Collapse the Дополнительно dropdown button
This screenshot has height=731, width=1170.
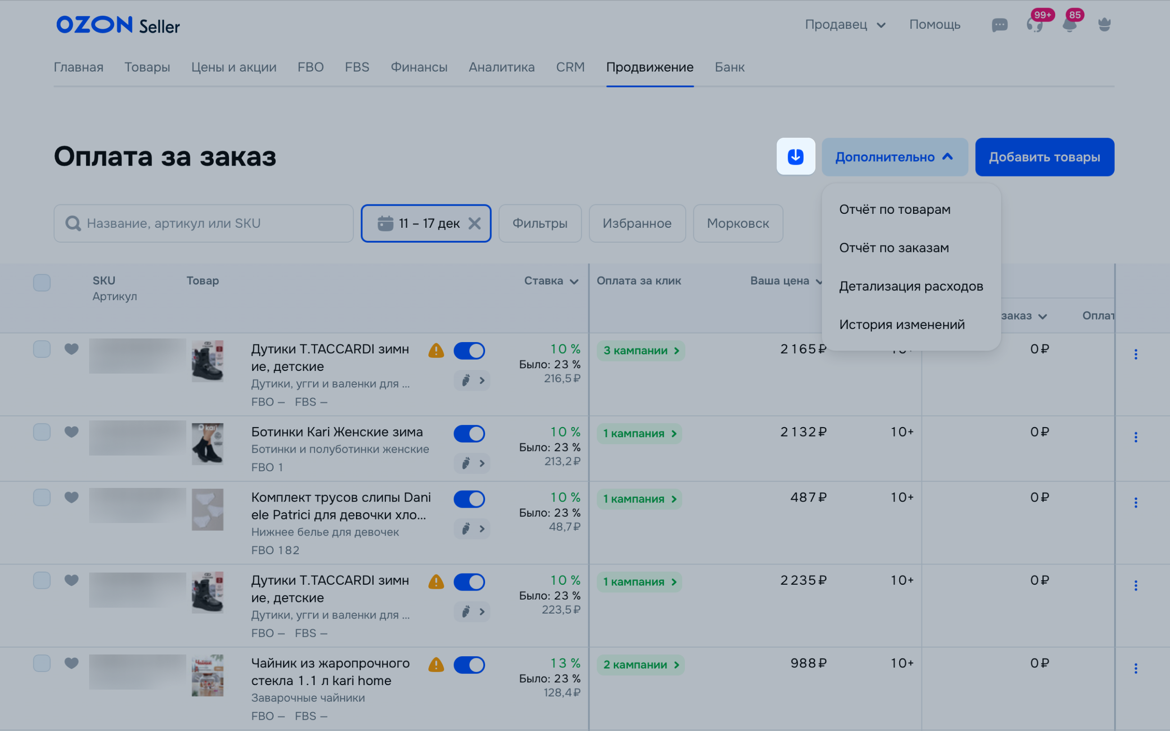(x=894, y=157)
